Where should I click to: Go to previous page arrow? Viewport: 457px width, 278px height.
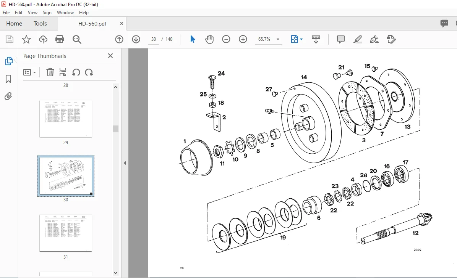click(119, 39)
